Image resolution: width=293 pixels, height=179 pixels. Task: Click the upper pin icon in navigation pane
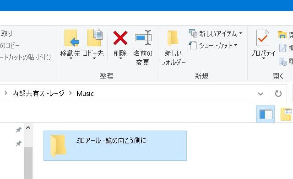coord(18,130)
